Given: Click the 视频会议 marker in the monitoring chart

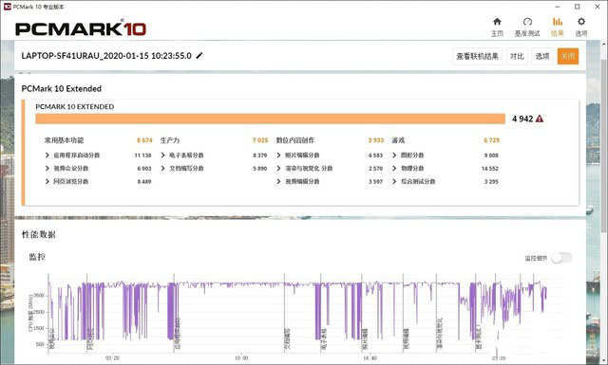Looking at the screenshot, I should coord(51,340).
